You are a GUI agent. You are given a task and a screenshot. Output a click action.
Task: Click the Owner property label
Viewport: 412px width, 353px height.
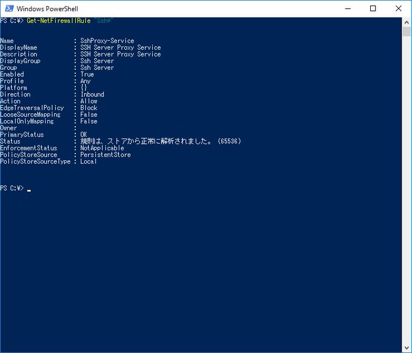8,128
